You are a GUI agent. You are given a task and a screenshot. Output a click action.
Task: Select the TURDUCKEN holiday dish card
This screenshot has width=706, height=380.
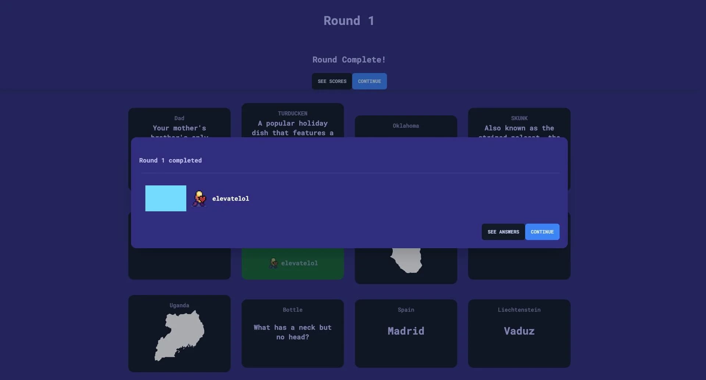[292, 121]
